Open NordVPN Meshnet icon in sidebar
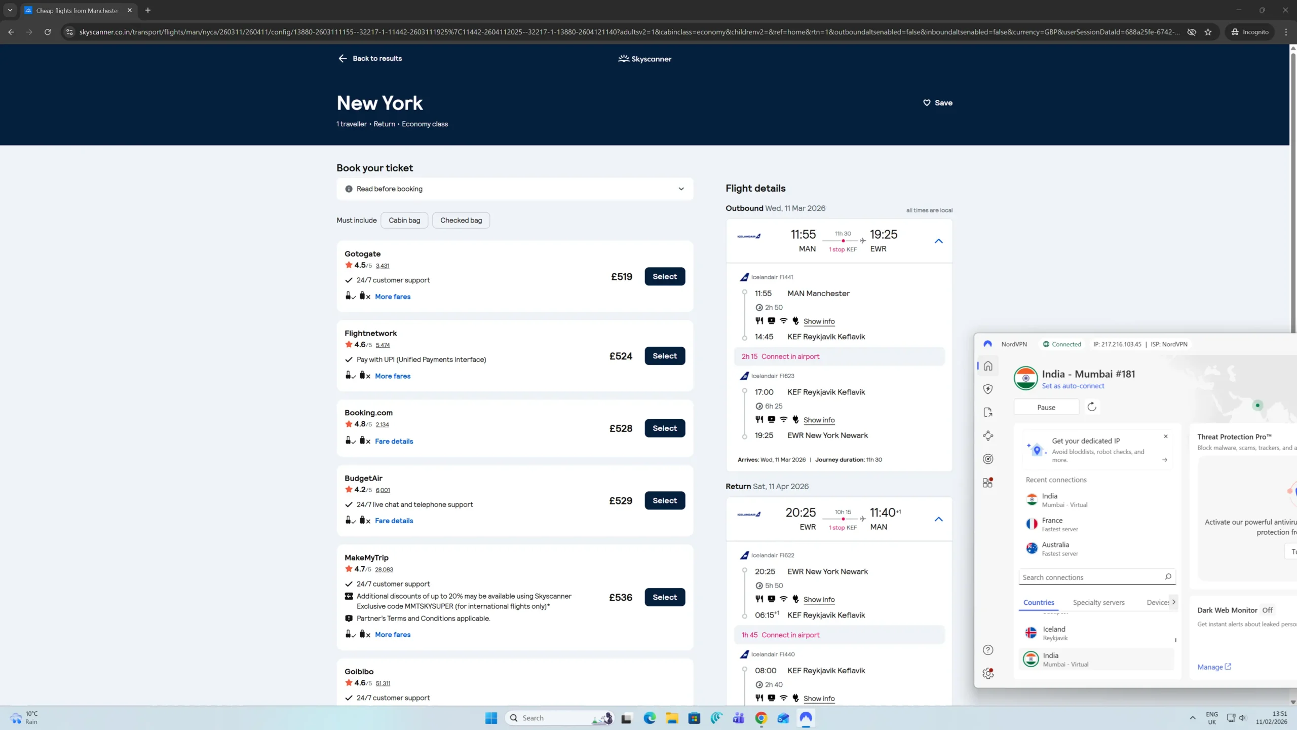1297x730 pixels. pos(987,435)
